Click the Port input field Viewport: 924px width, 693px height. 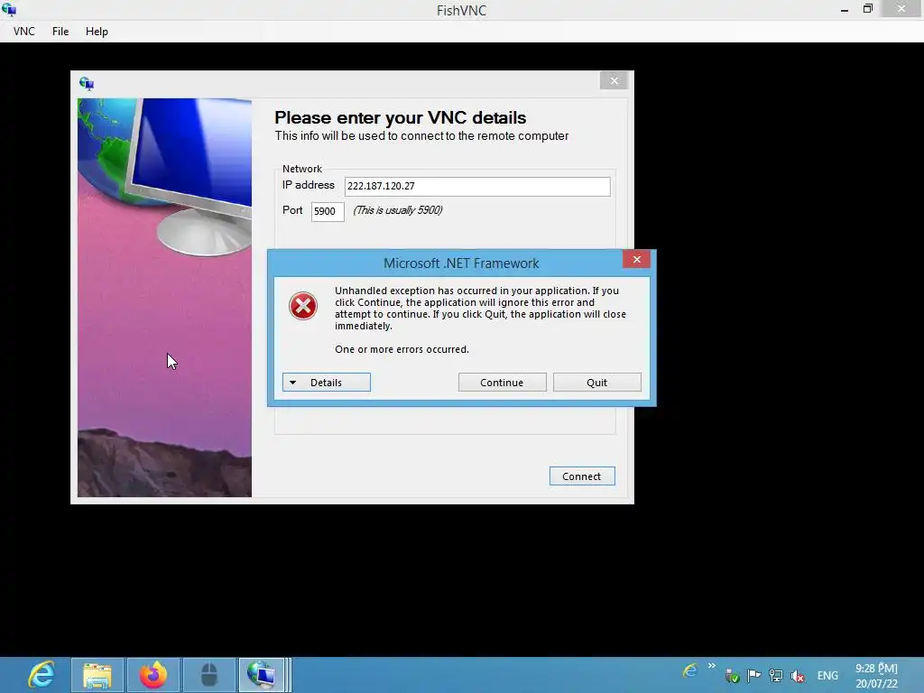[x=327, y=211]
